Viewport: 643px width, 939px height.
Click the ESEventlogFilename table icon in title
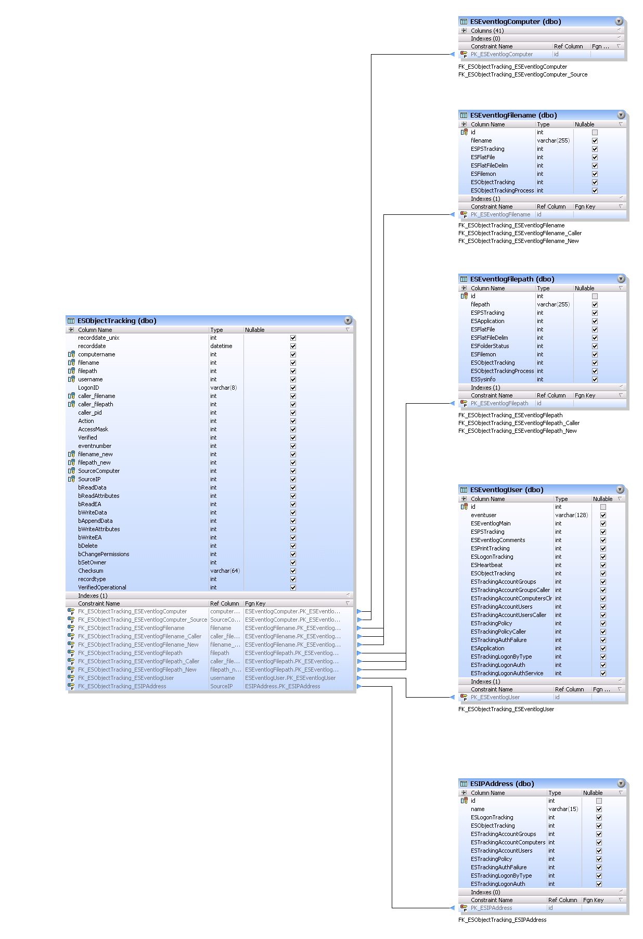(464, 115)
